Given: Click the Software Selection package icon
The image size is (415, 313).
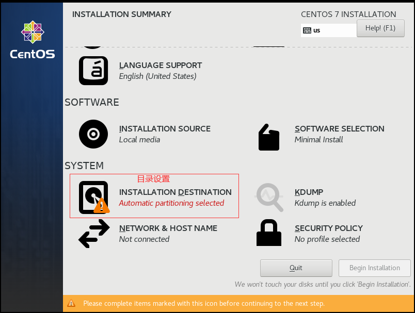Looking at the screenshot, I should pos(269,137).
